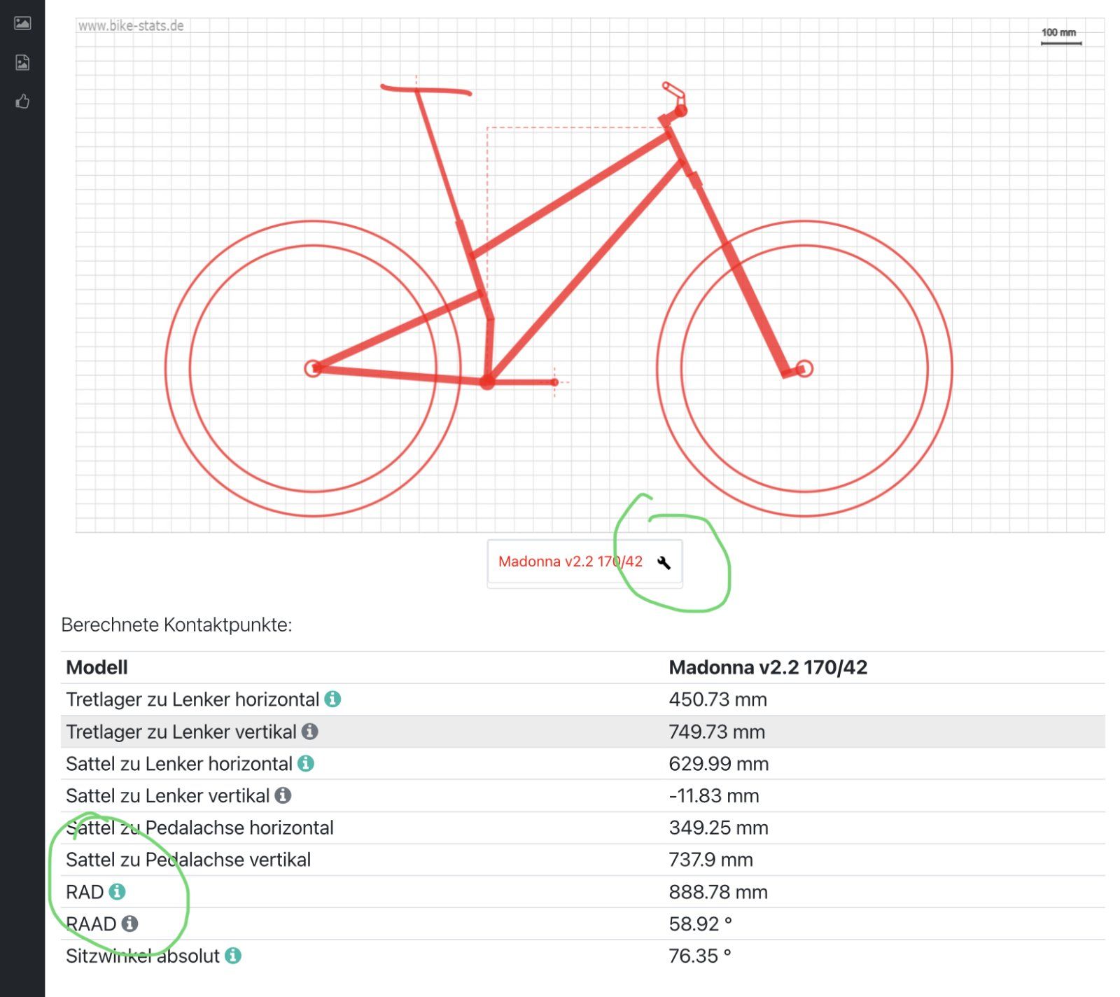Click the info icon beside RAD
The width and height of the screenshot is (1120, 997).
coord(118,891)
